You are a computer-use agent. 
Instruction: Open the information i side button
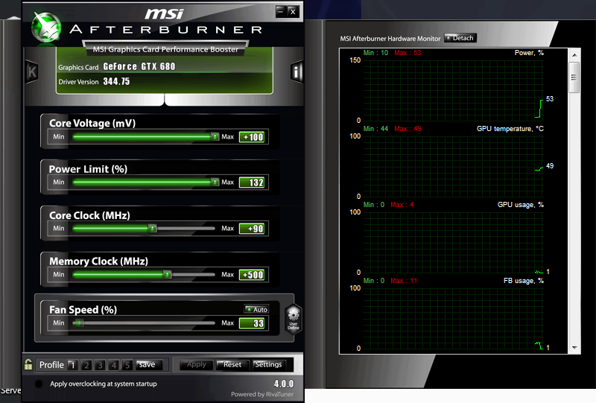click(x=297, y=72)
